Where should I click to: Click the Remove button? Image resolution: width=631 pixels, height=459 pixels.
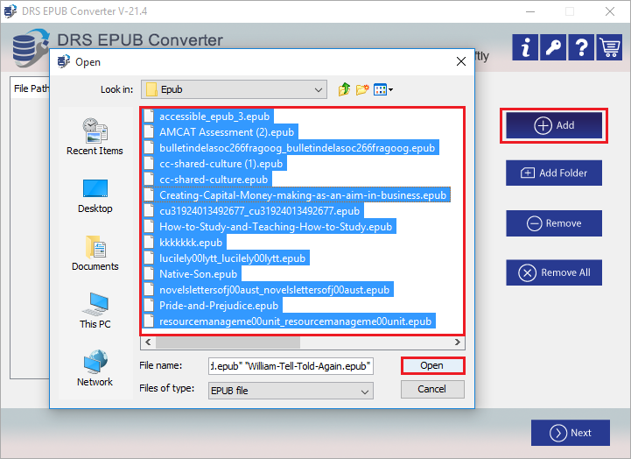(x=554, y=223)
